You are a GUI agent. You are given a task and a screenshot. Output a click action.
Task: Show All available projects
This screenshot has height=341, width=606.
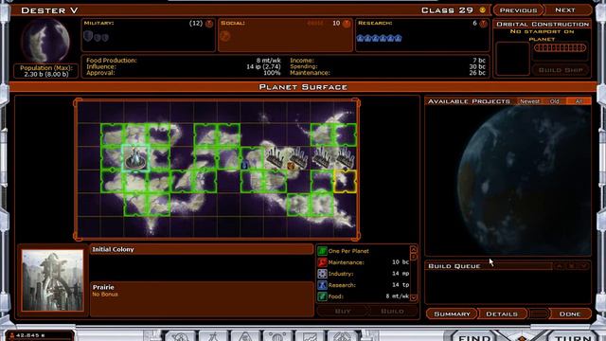coord(579,101)
